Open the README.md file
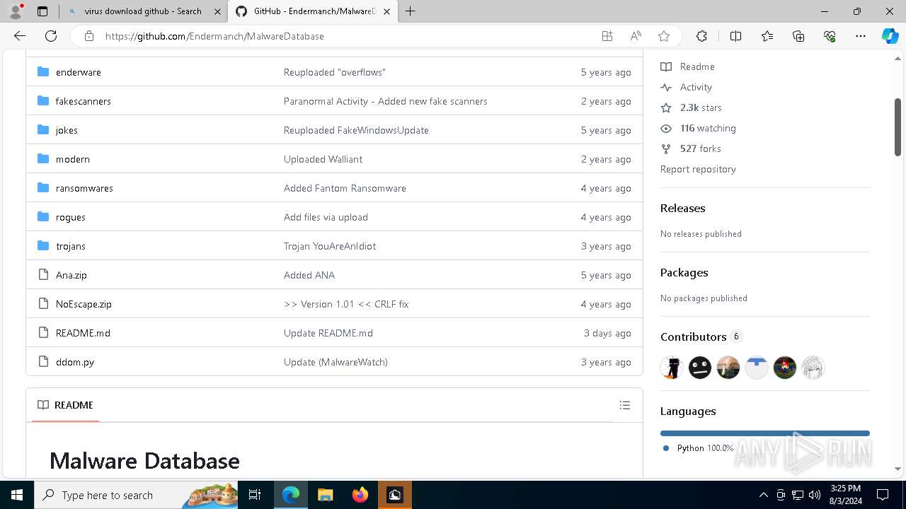This screenshot has height=509, width=906. (83, 333)
